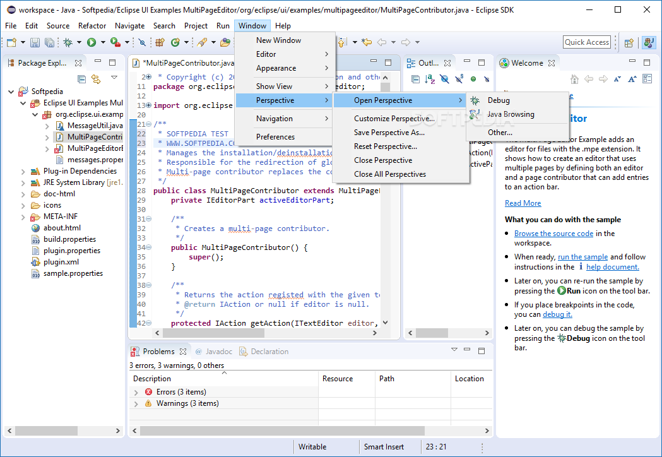The width and height of the screenshot is (662, 457).
Task: Click the Quick Access search field
Action: [587, 42]
